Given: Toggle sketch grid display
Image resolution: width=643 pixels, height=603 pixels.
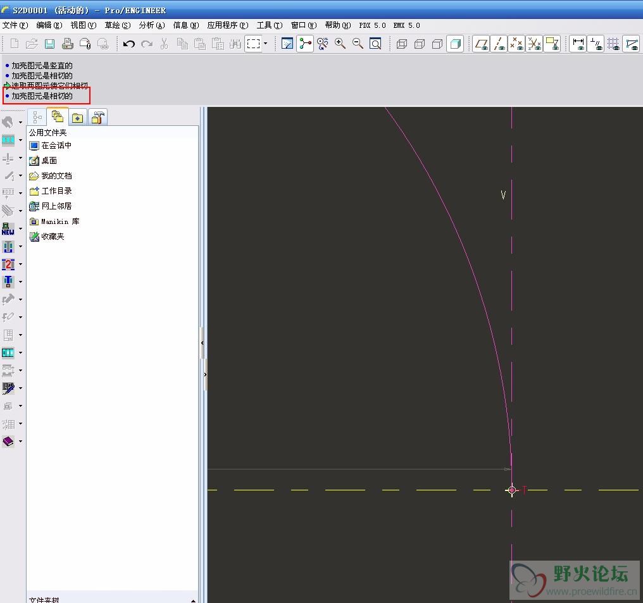Looking at the screenshot, I should pos(613,44).
